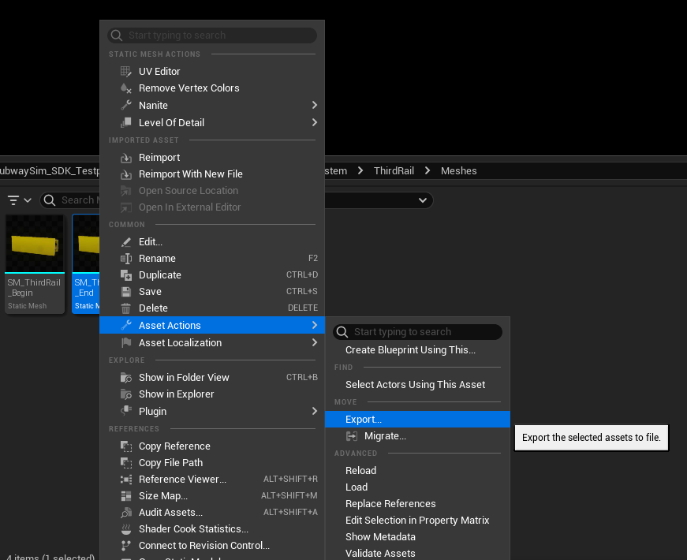Click the Reference Viewer icon
This screenshot has height=560, width=687.
click(125, 480)
